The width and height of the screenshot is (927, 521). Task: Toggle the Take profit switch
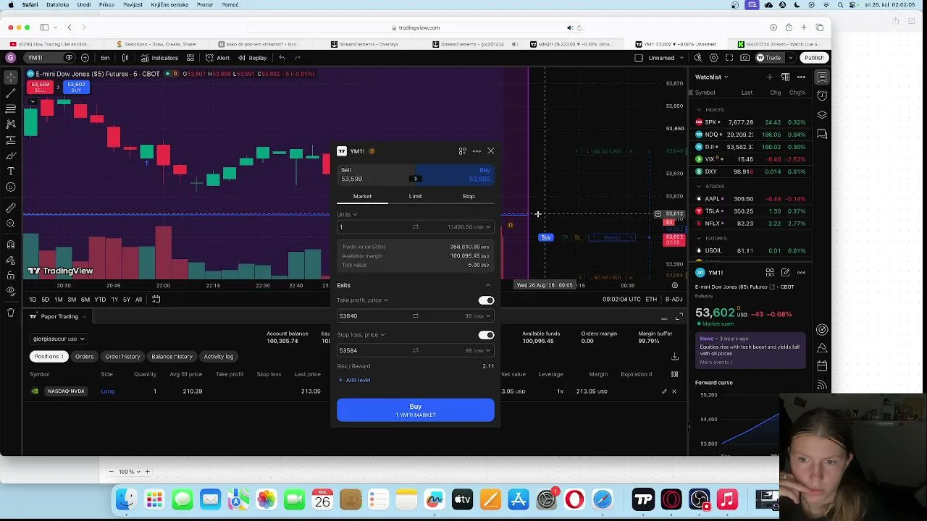point(486,300)
